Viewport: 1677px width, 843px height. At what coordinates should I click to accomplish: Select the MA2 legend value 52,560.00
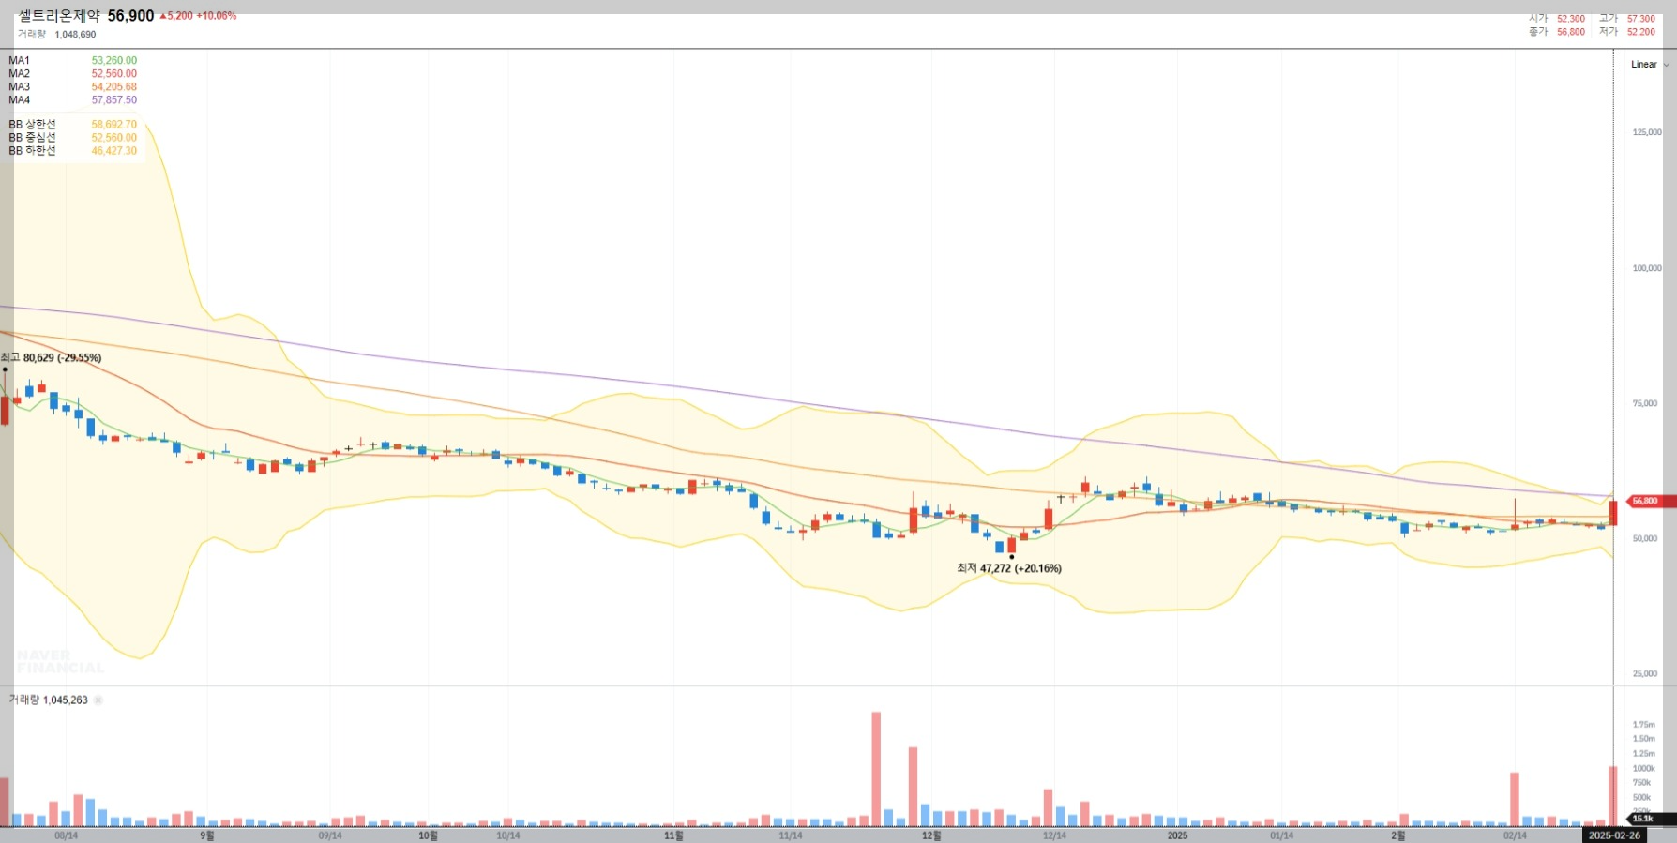click(x=114, y=74)
